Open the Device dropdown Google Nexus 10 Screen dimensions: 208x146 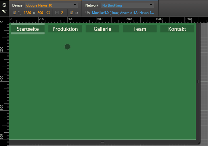[x=51, y=5]
